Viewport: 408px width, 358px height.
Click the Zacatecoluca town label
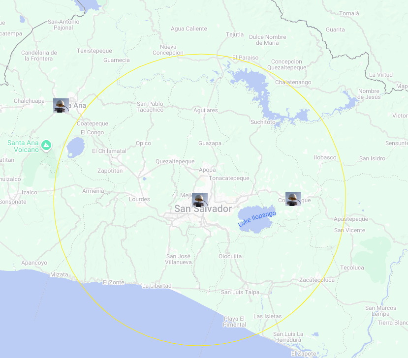point(316,280)
